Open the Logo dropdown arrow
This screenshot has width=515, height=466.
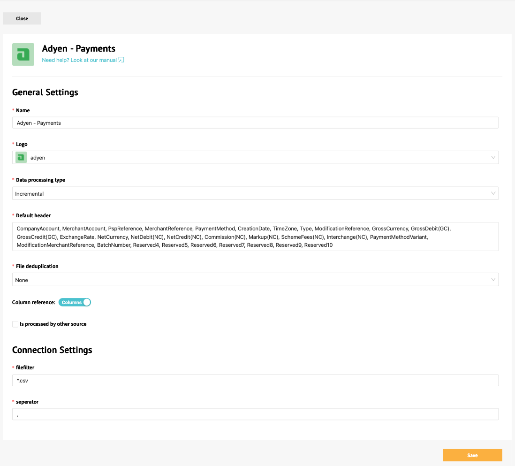click(493, 158)
